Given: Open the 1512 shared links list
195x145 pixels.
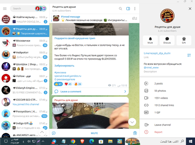Looking at the screenshot, I should pyautogui.click(x=167, y=105).
